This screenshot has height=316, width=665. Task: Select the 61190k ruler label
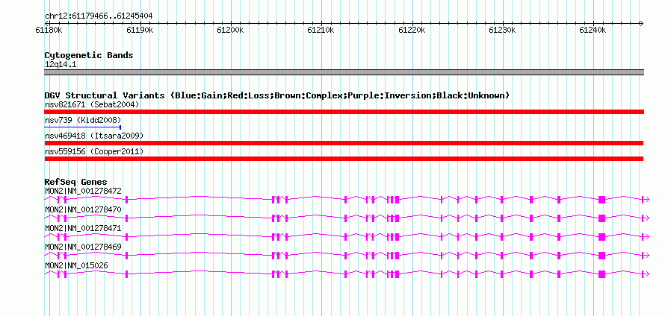(140, 30)
